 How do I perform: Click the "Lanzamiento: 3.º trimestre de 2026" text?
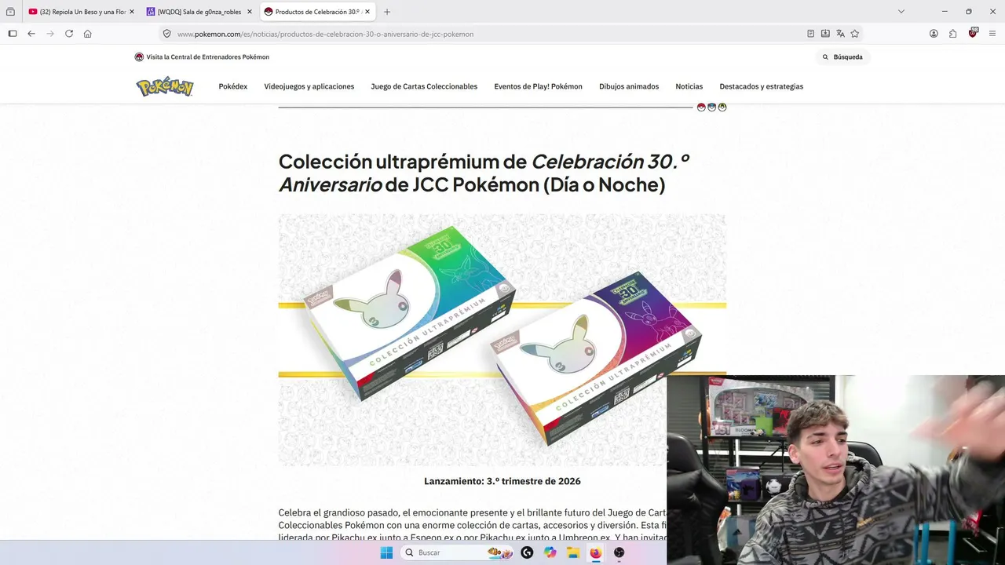coord(502,481)
